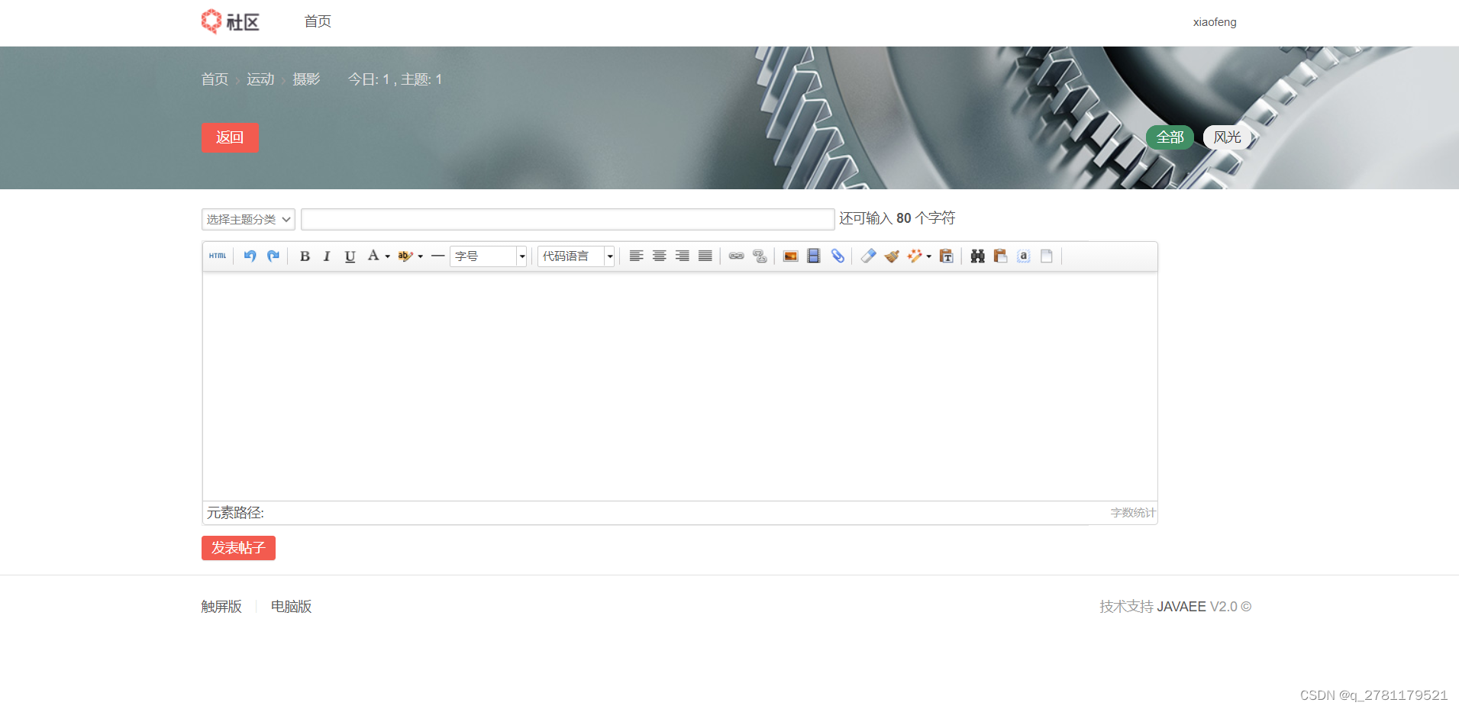Justify text alignment
This screenshot has width=1459, height=709.
(705, 256)
